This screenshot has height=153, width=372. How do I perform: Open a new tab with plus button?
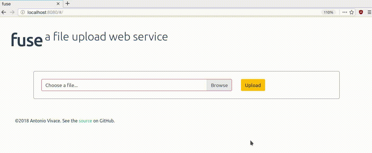tap(67, 4)
